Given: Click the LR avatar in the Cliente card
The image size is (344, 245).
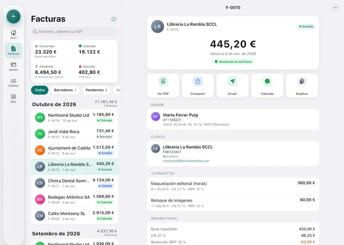Looking at the screenshot, I should [x=156, y=149].
